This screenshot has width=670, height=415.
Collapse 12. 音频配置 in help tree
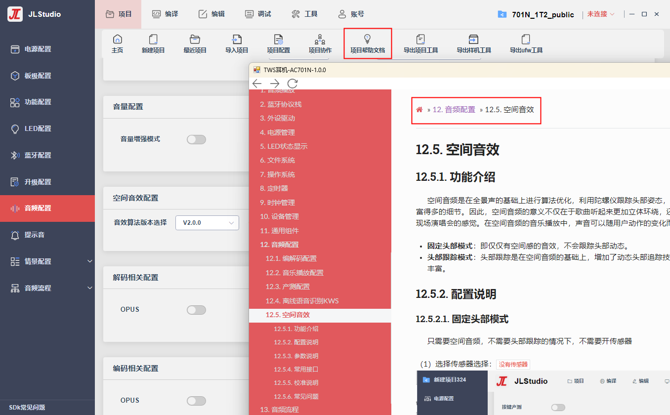280,245
